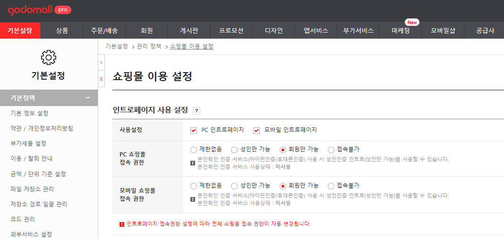Click the 사용설정 row label
Viewport: 504px width, 239px height.
click(130, 130)
